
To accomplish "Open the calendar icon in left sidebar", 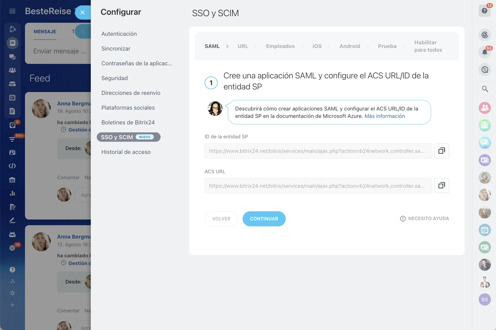I will pos(12,97).
